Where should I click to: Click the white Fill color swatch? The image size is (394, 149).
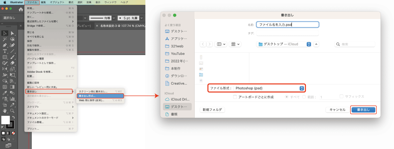5,120
